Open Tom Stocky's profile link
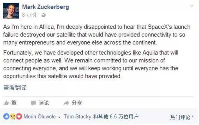Image resolution: width=199 pixels, height=125 pixels. (x=77, y=117)
